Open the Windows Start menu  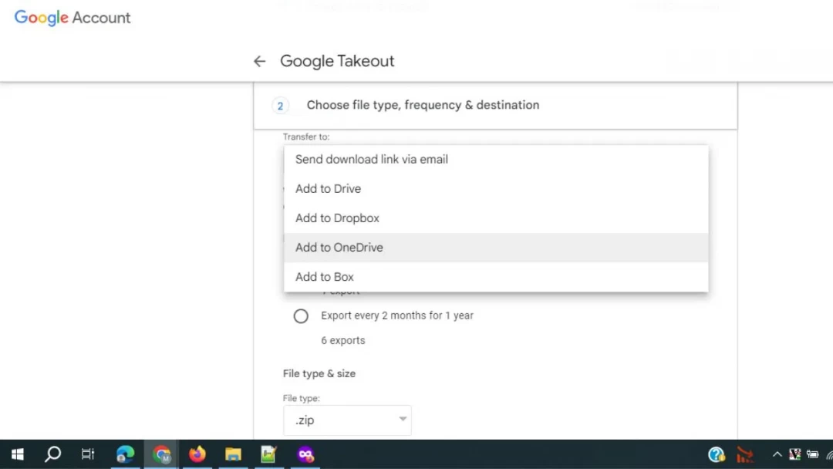pyautogui.click(x=17, y=454)
